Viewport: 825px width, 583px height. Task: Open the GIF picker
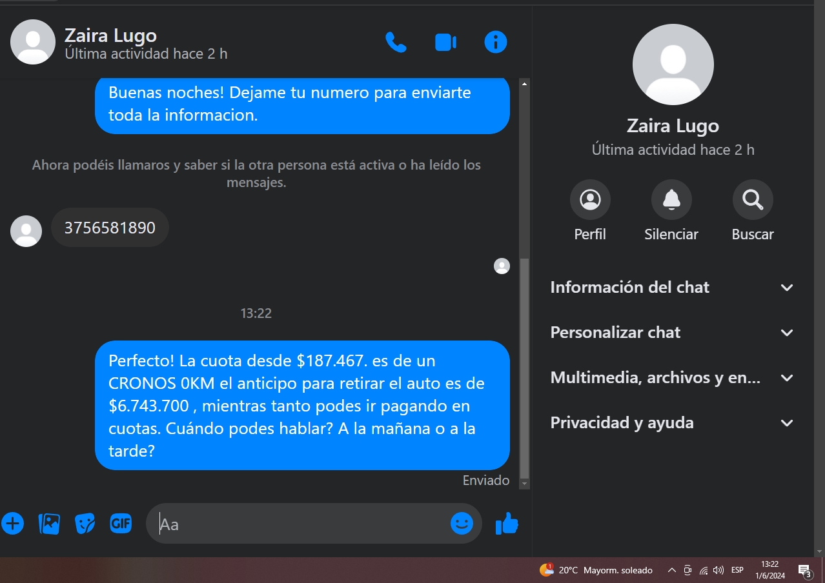pos(121,523)
